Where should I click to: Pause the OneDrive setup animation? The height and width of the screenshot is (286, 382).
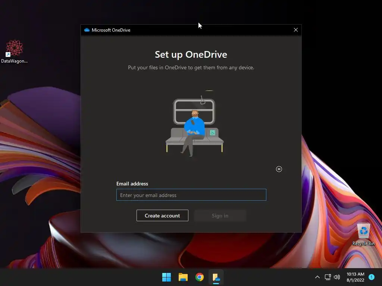pos(279,169)
